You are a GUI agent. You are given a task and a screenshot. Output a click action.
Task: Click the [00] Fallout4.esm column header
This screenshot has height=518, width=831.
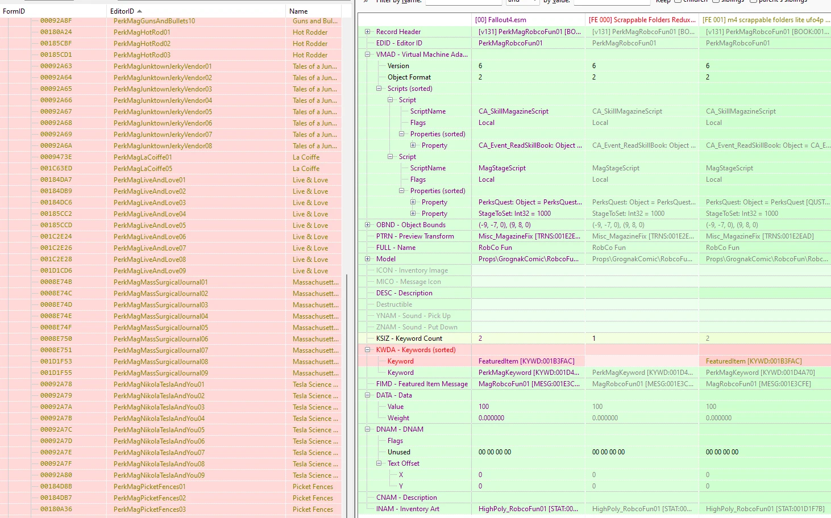528,20
